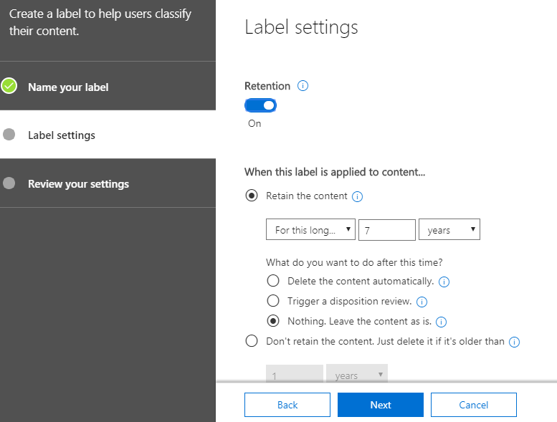This screenshot has height=422, width=557.
Task: Click the green checkmark beside Name your label
Action: coord(9,86)
